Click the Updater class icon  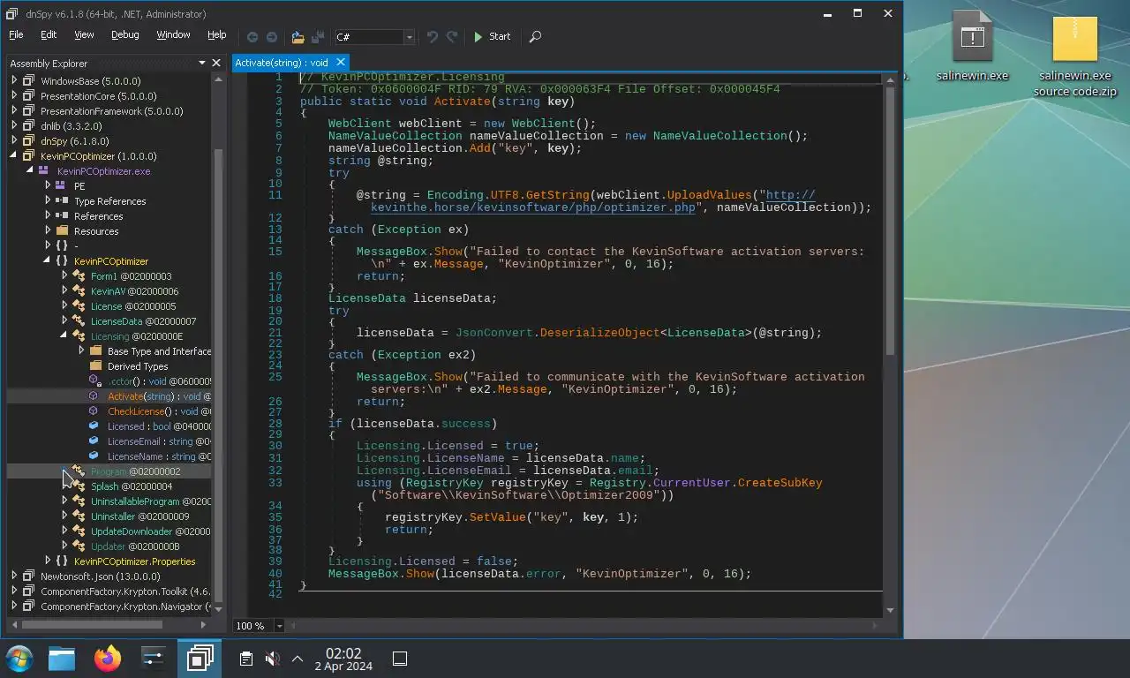click(x=79, y=546)
